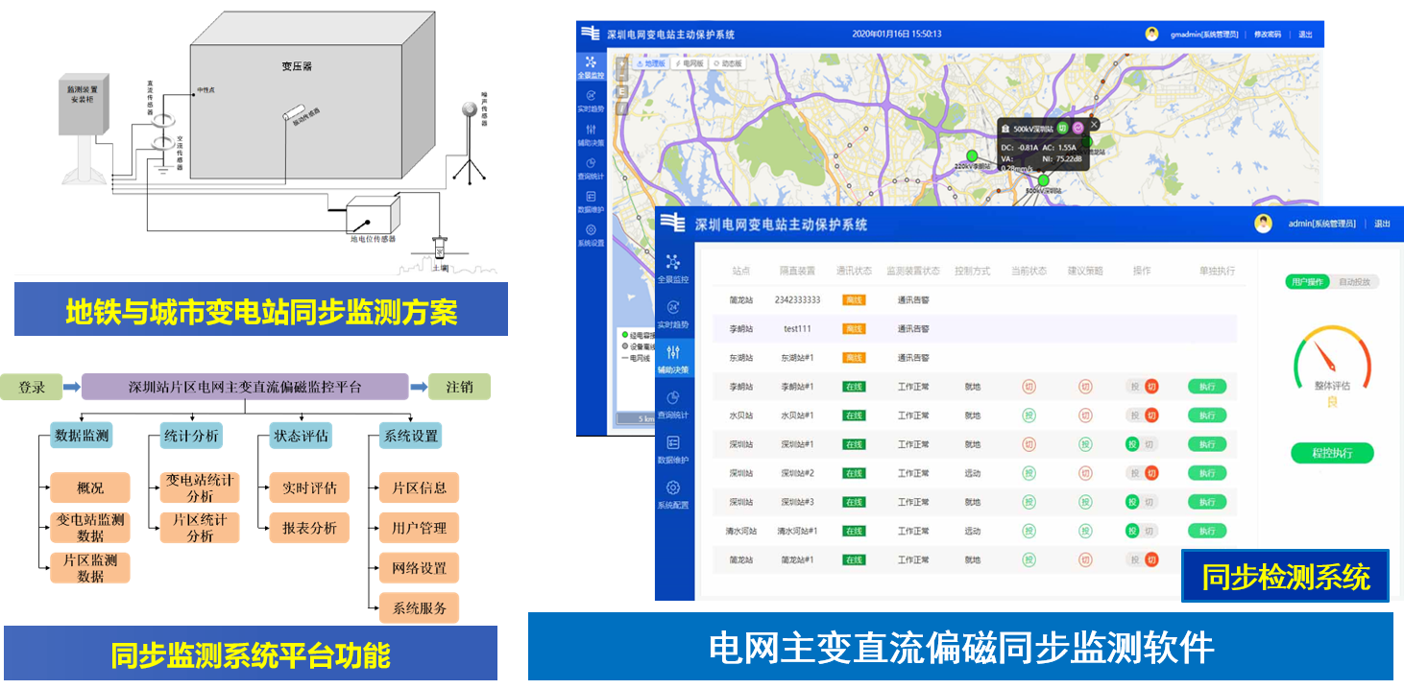Open 系统配置 gear icon in sidebar
Viewport: 1404px width, 689px height.
pyautogui.click(x=672, y=489)
